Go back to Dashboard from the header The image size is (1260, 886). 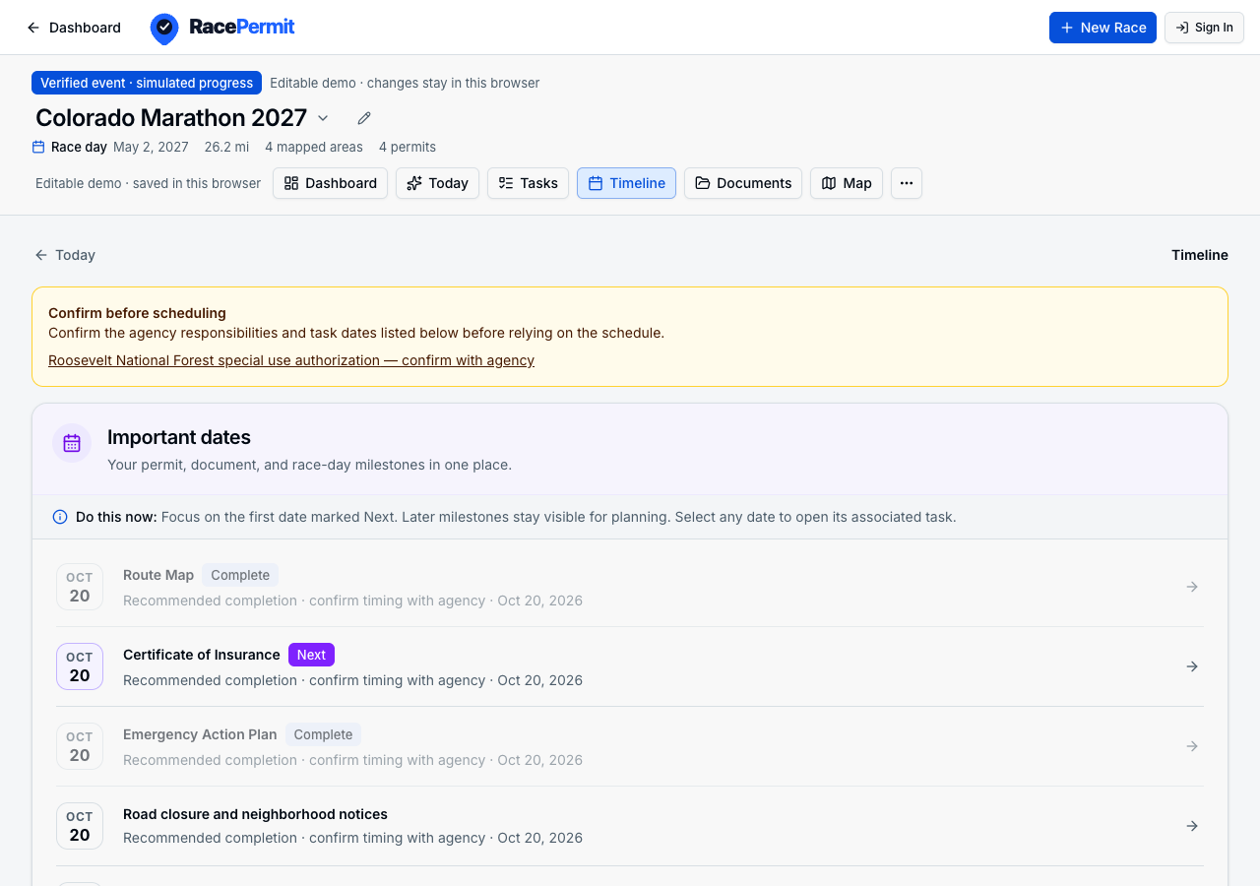pos(74,28)
